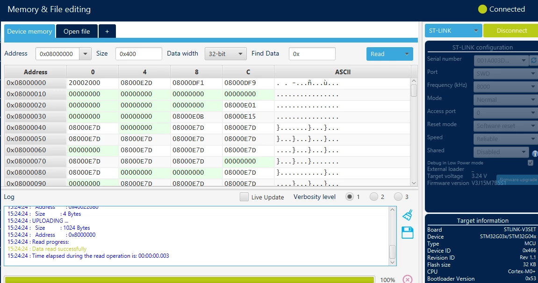
Task: Open the Address dropdown arrow
Action: [85, 54]
